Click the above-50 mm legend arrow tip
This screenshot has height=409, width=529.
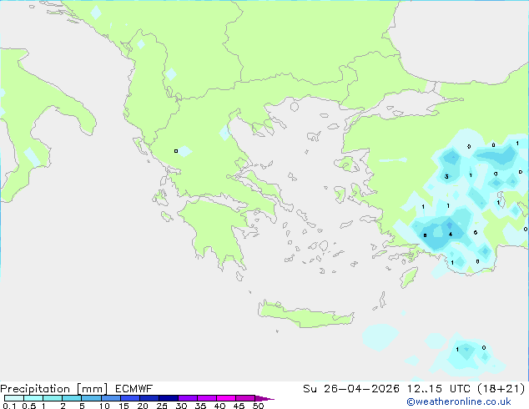click(264, 398)
